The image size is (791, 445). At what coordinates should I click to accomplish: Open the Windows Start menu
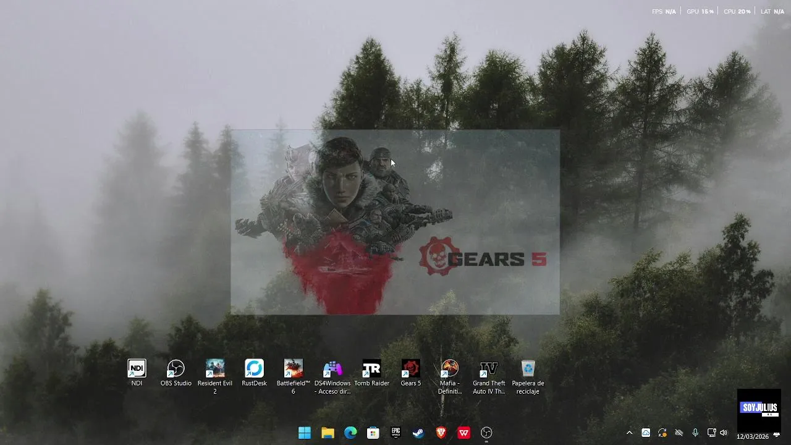pyautogui.click(x=305, y=433)
